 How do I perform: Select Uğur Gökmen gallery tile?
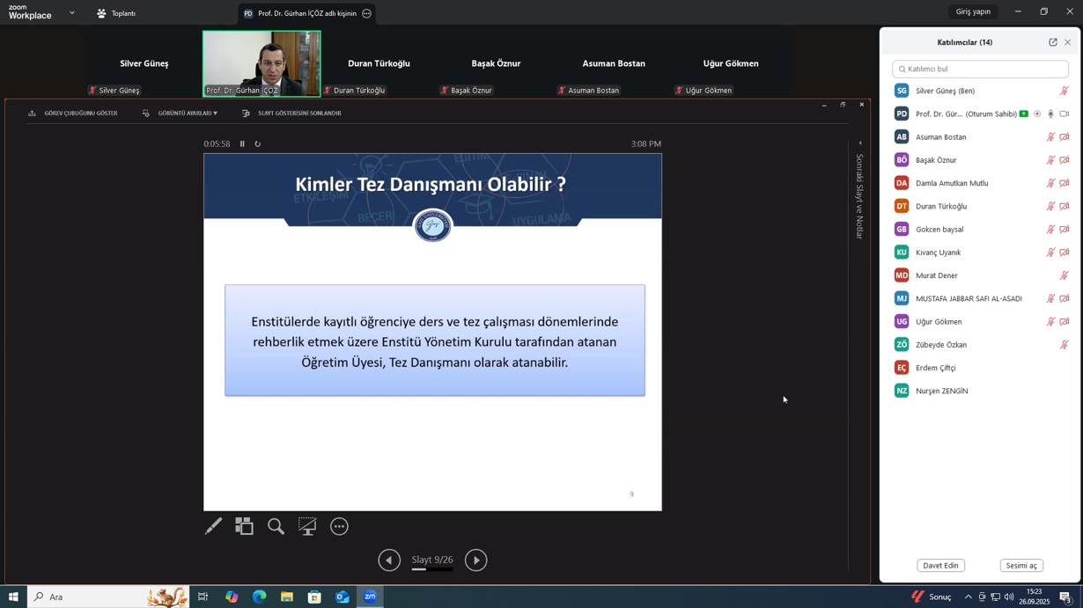[x=731, y=63]
